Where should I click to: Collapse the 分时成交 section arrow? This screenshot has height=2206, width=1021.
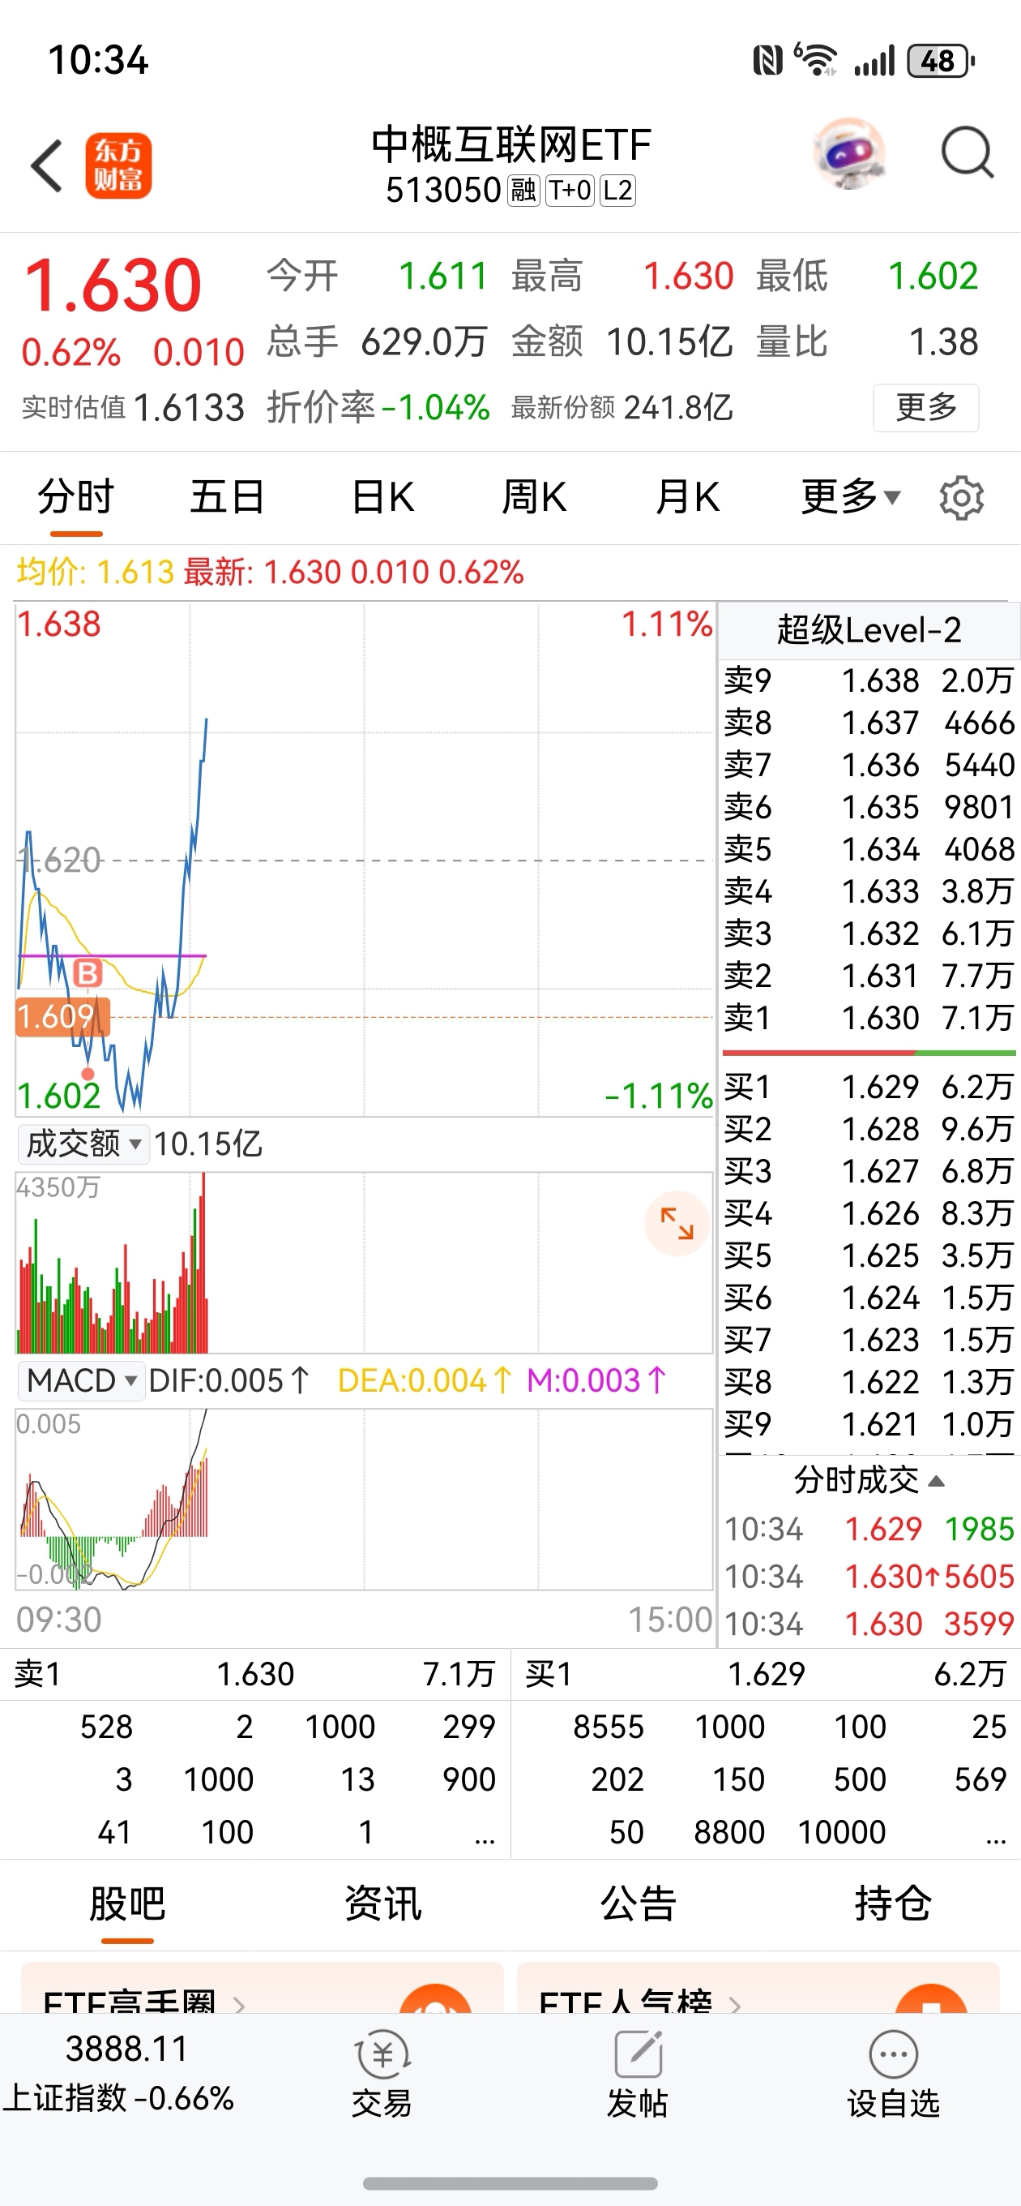[936, 1482]
